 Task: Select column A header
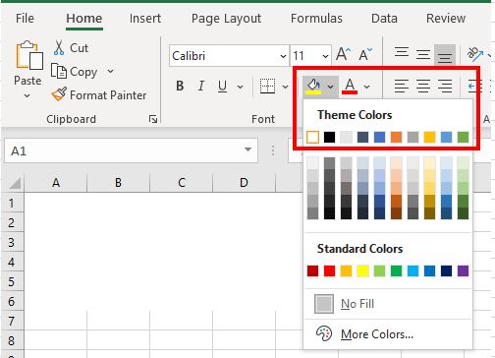pyautogui.click(x=56, y=182)
